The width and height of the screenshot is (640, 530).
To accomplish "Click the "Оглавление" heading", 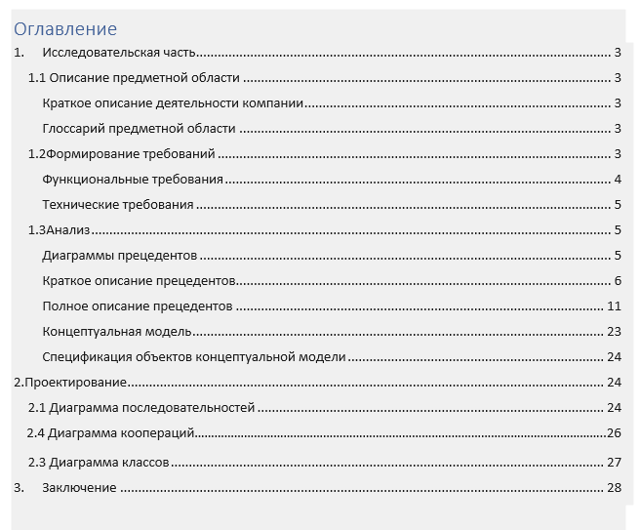I will tap(65, 29).
